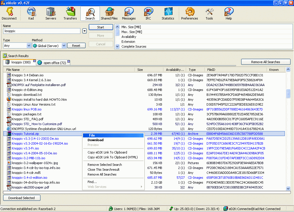Click the Remove All Searches button

tap(266, 62)
